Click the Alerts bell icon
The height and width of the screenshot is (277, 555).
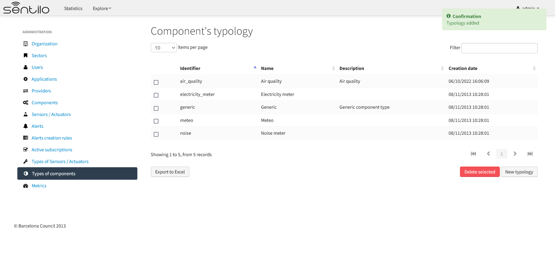(x=25, y=126)
